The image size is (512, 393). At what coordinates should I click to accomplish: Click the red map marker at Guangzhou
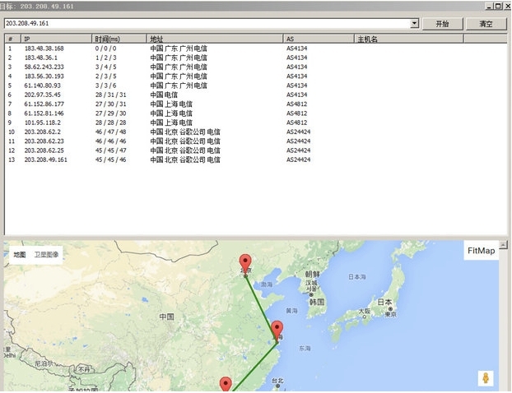226,384
